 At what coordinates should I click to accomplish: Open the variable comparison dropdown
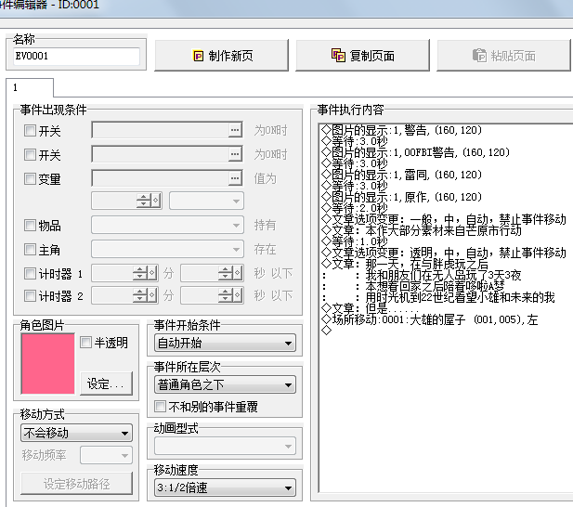pos(206,201)
